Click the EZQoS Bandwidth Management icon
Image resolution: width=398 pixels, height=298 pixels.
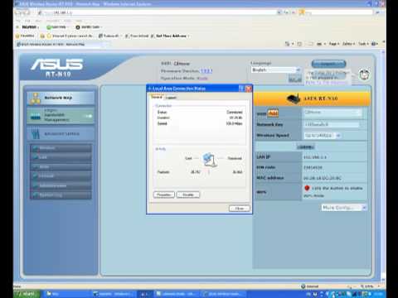click(x=36, y=117)
